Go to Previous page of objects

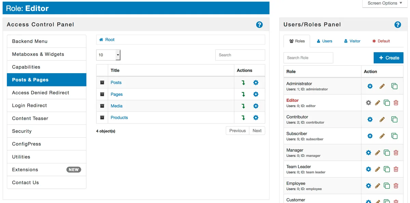click(x=237, y=131)
